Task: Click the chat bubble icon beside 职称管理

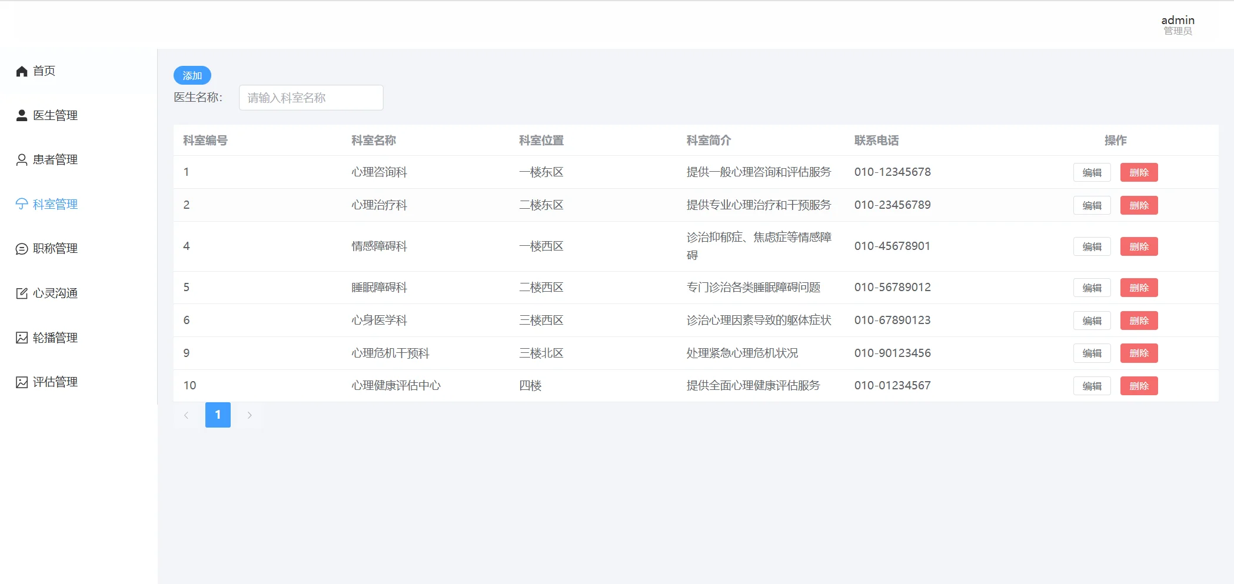Action: click(22, 248)
